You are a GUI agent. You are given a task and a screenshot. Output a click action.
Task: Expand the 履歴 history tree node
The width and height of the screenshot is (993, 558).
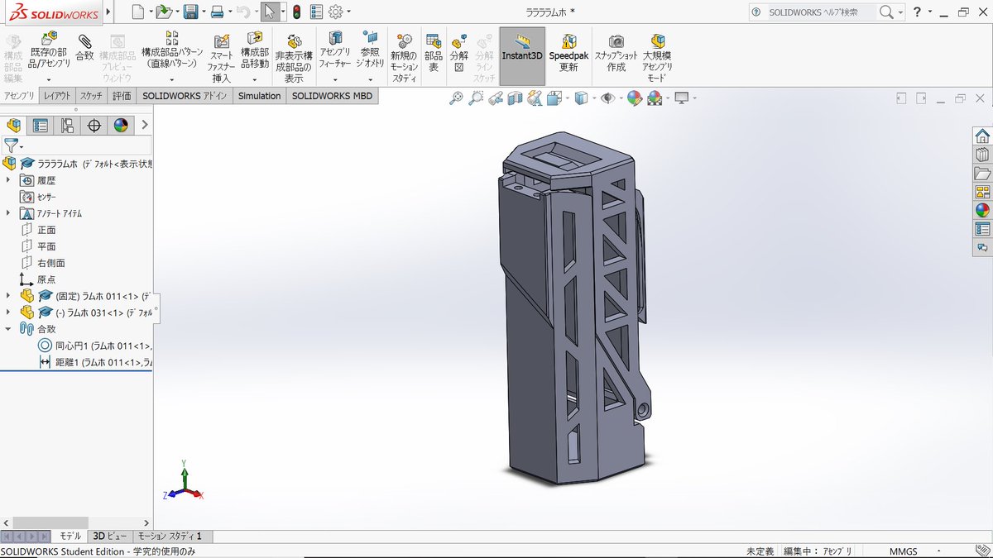point(8,180)
